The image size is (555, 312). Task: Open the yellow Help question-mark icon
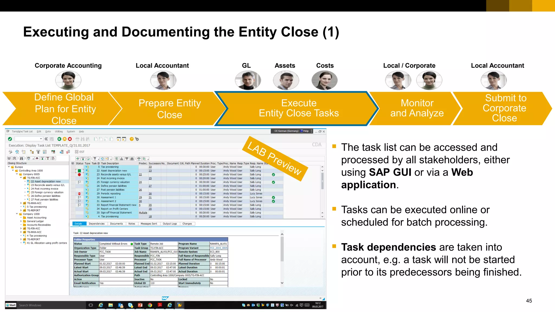131,139
